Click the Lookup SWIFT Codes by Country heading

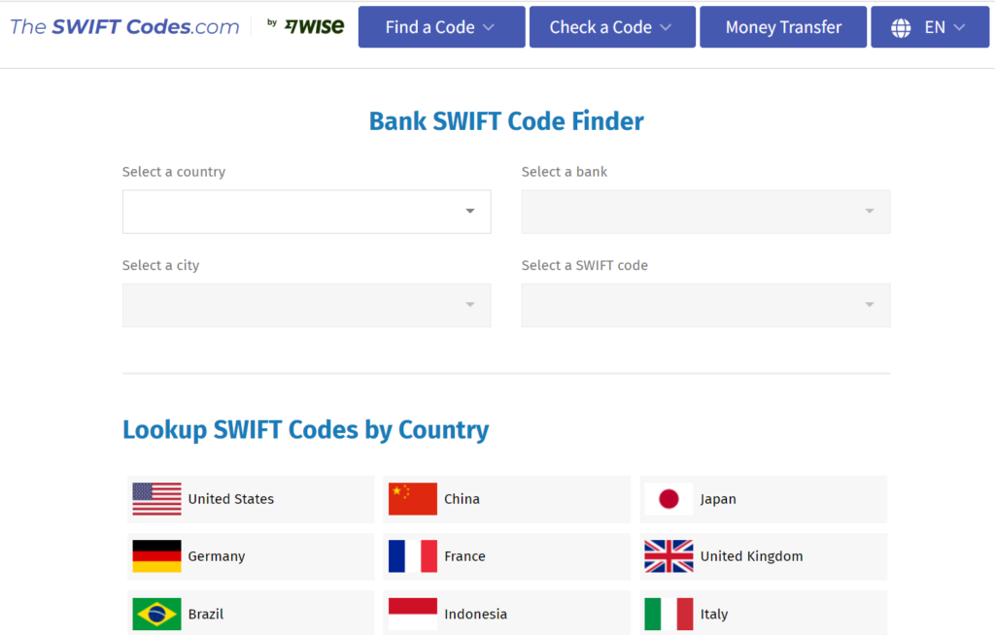tap(306, 429)
